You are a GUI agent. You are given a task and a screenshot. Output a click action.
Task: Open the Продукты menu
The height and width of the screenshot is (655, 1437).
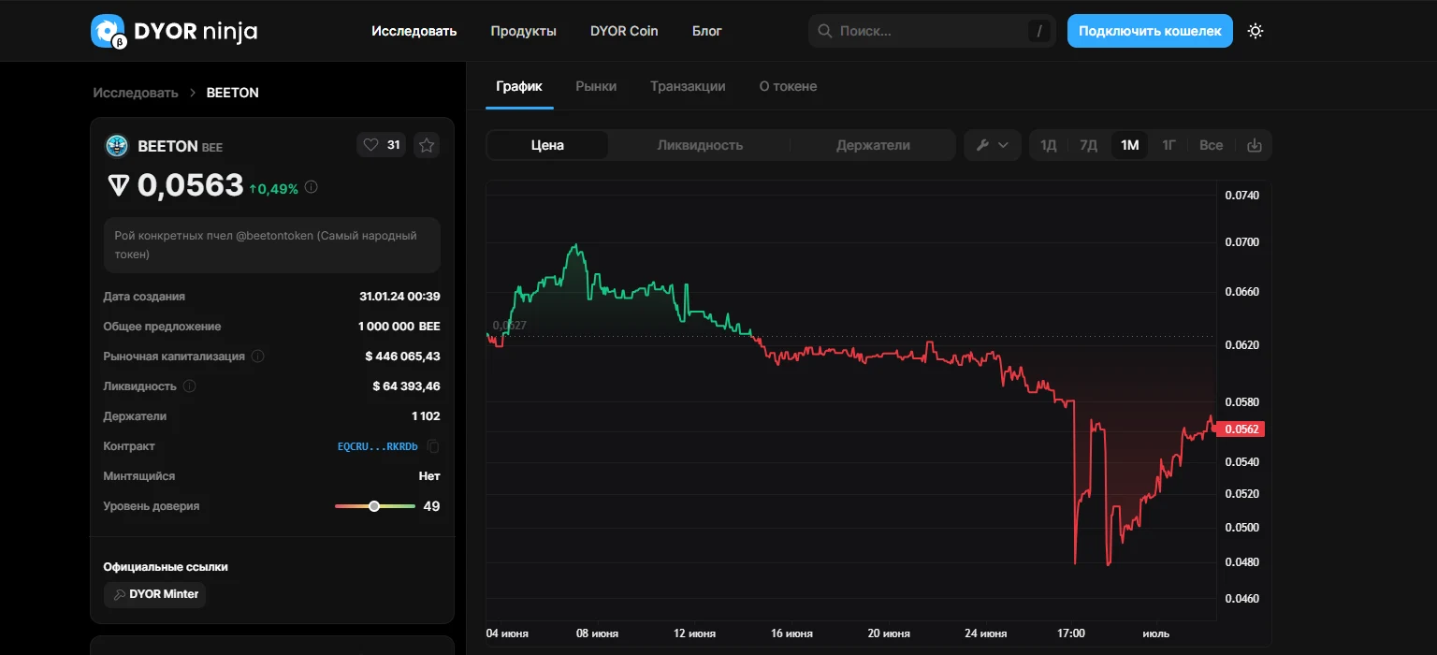tap(524, 31)
